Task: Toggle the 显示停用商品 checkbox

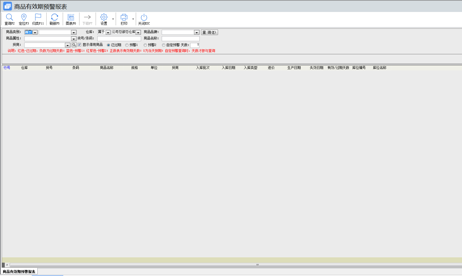Action: tap(79, 45)
